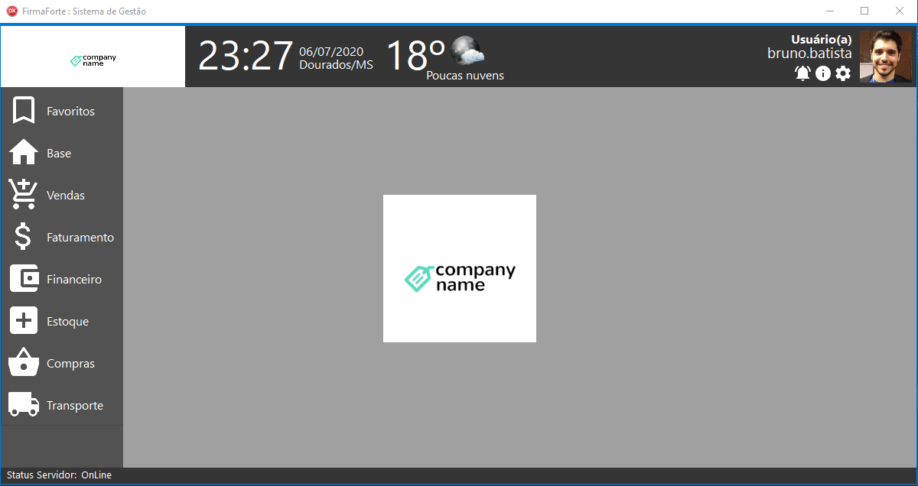Viewport: 918px width, 486px height.
Task: Open notifications via the bell icon
Action: point(802,73)
